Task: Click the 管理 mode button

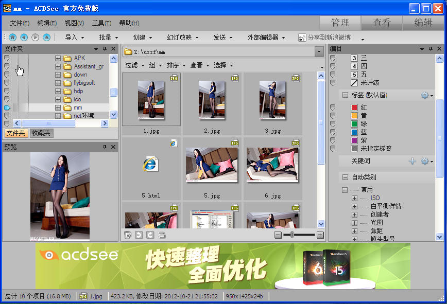Action: pyautogui.click(x=339, y=23)
